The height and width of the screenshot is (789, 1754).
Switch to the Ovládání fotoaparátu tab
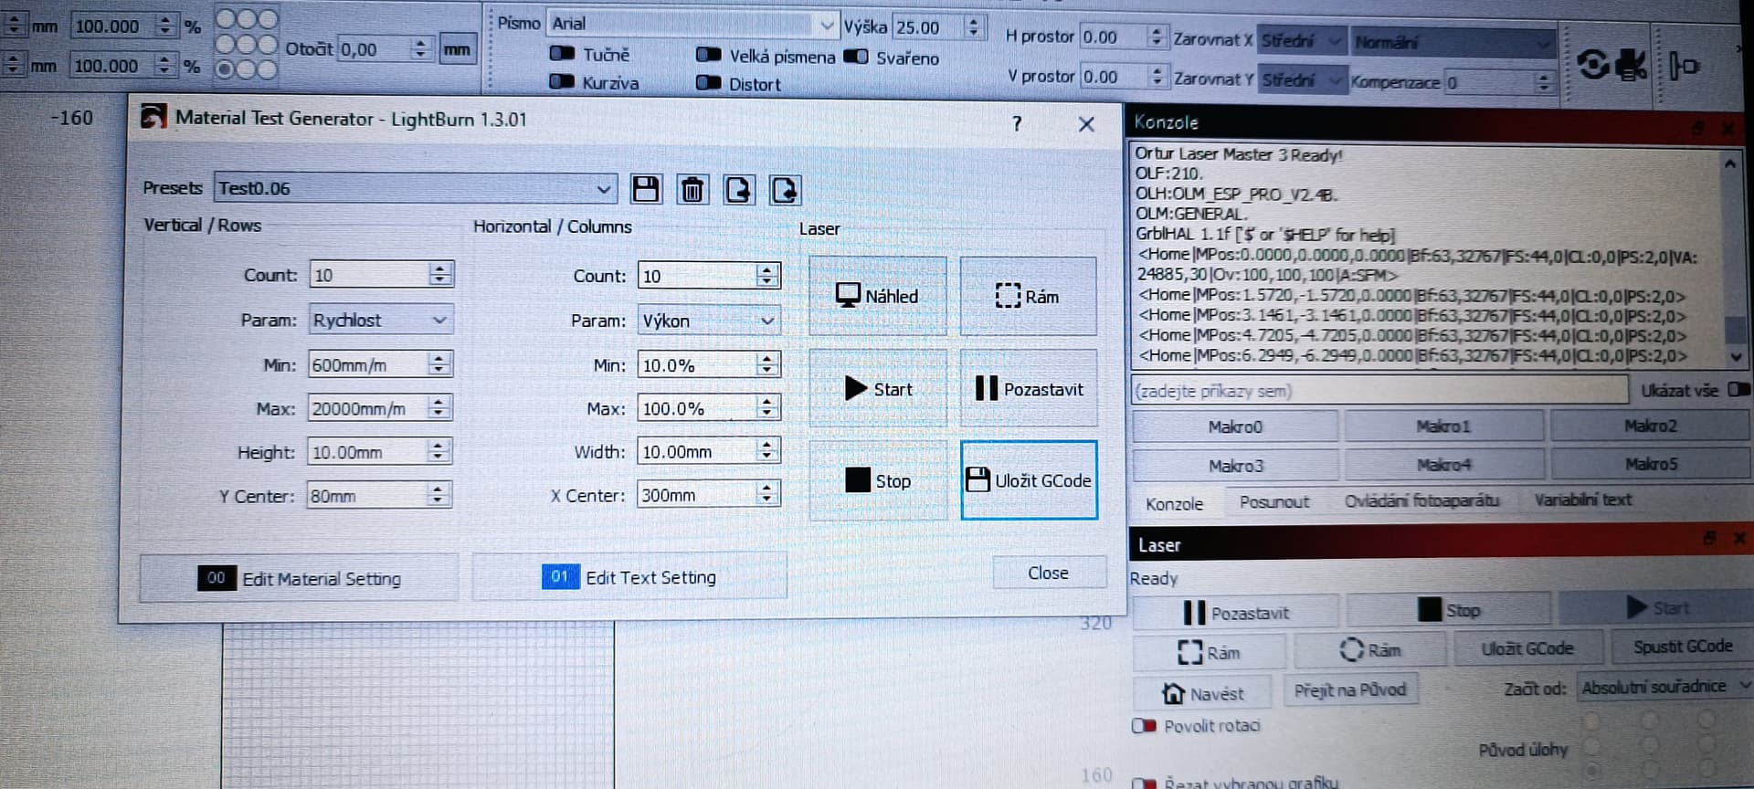click(1421, 500)
